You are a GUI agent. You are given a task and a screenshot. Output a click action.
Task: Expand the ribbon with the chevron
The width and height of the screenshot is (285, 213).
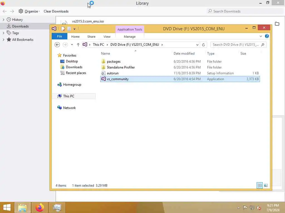(x=261, y=36)
